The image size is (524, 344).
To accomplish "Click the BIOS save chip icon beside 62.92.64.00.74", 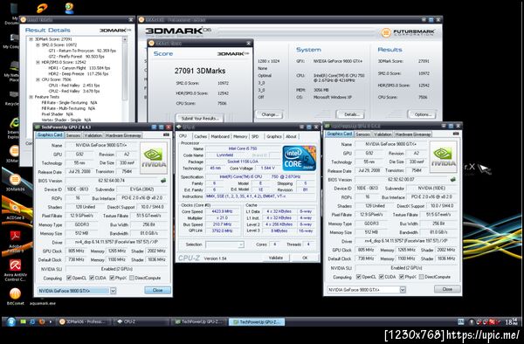I will [x=163, y=181].
